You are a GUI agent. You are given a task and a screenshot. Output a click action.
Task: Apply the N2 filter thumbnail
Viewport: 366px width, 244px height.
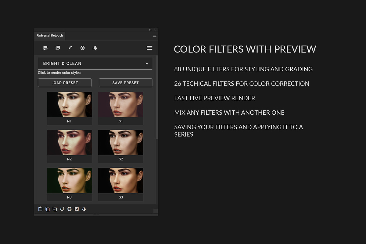point(70,142)
